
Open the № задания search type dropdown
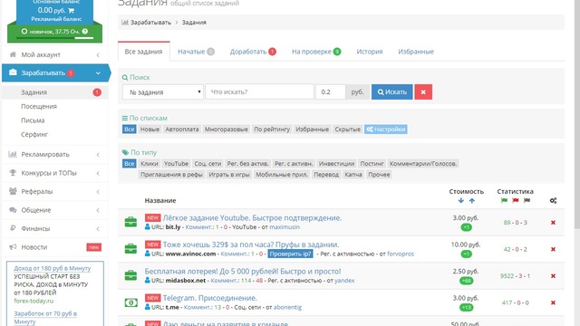(163, 92)
